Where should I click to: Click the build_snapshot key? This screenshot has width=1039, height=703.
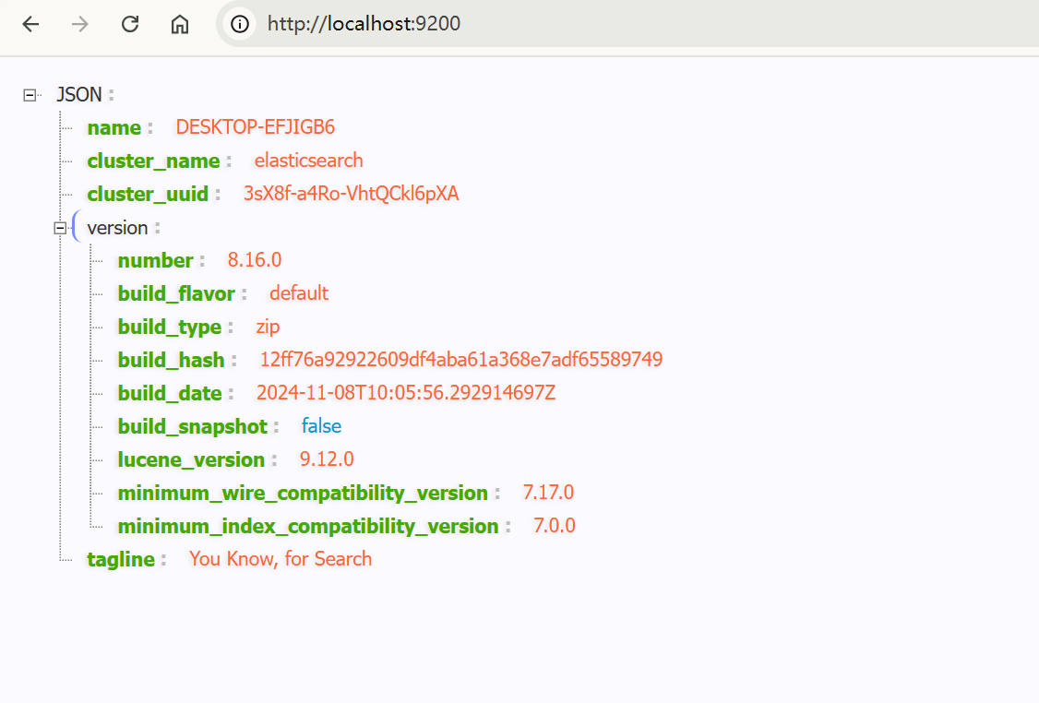click(x=192, y=427)
